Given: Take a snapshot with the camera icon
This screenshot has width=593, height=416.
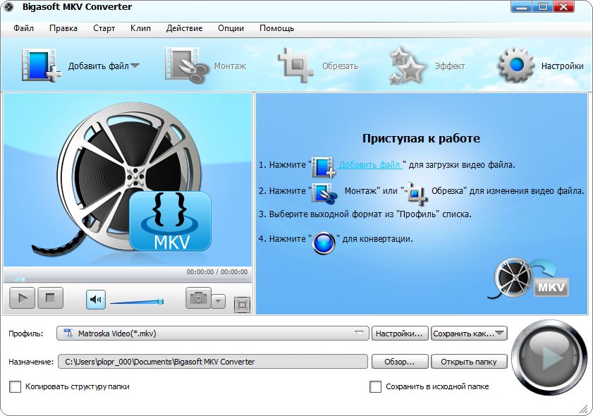Looking at the screenshot, I should [198, 298].
